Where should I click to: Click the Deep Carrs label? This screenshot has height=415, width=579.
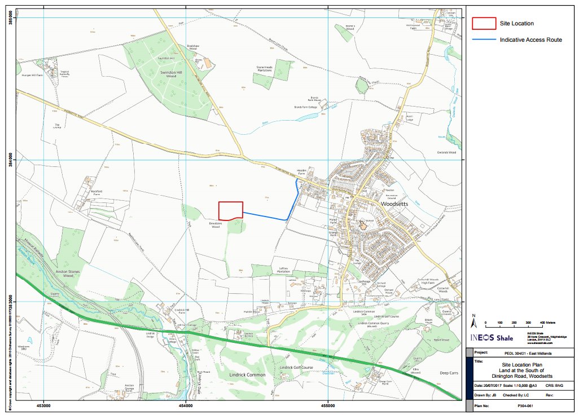click(450, 373)
